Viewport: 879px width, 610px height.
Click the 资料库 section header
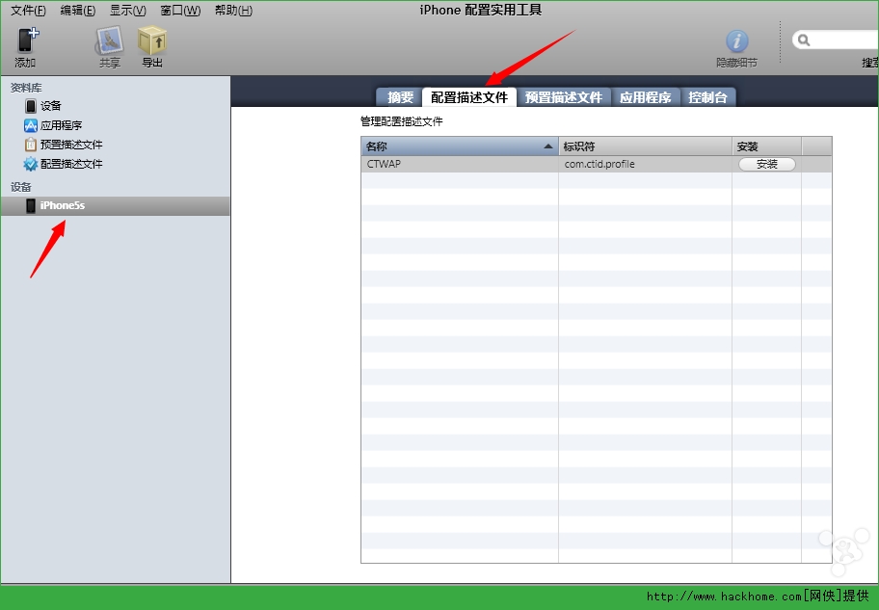point(26,88)
